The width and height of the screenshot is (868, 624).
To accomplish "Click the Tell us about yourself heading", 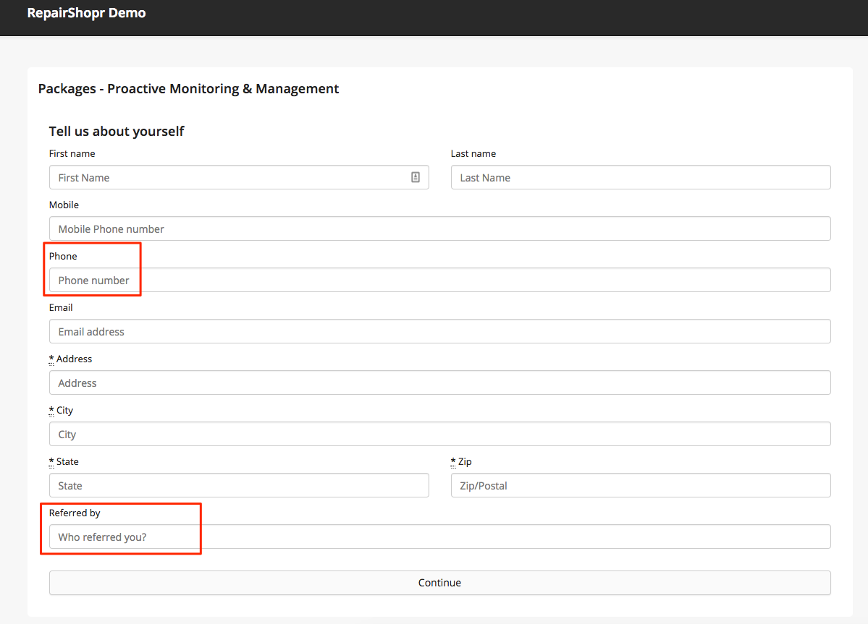I will (117, 132).
